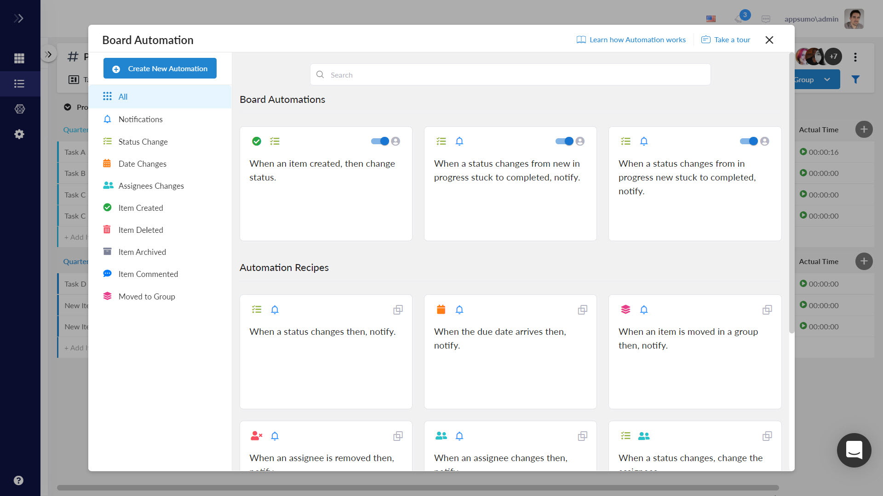The width and height of the screenshot is (883, 496).
Task: Open the Group dropdown arrow
Action: (x=827, y=79)
